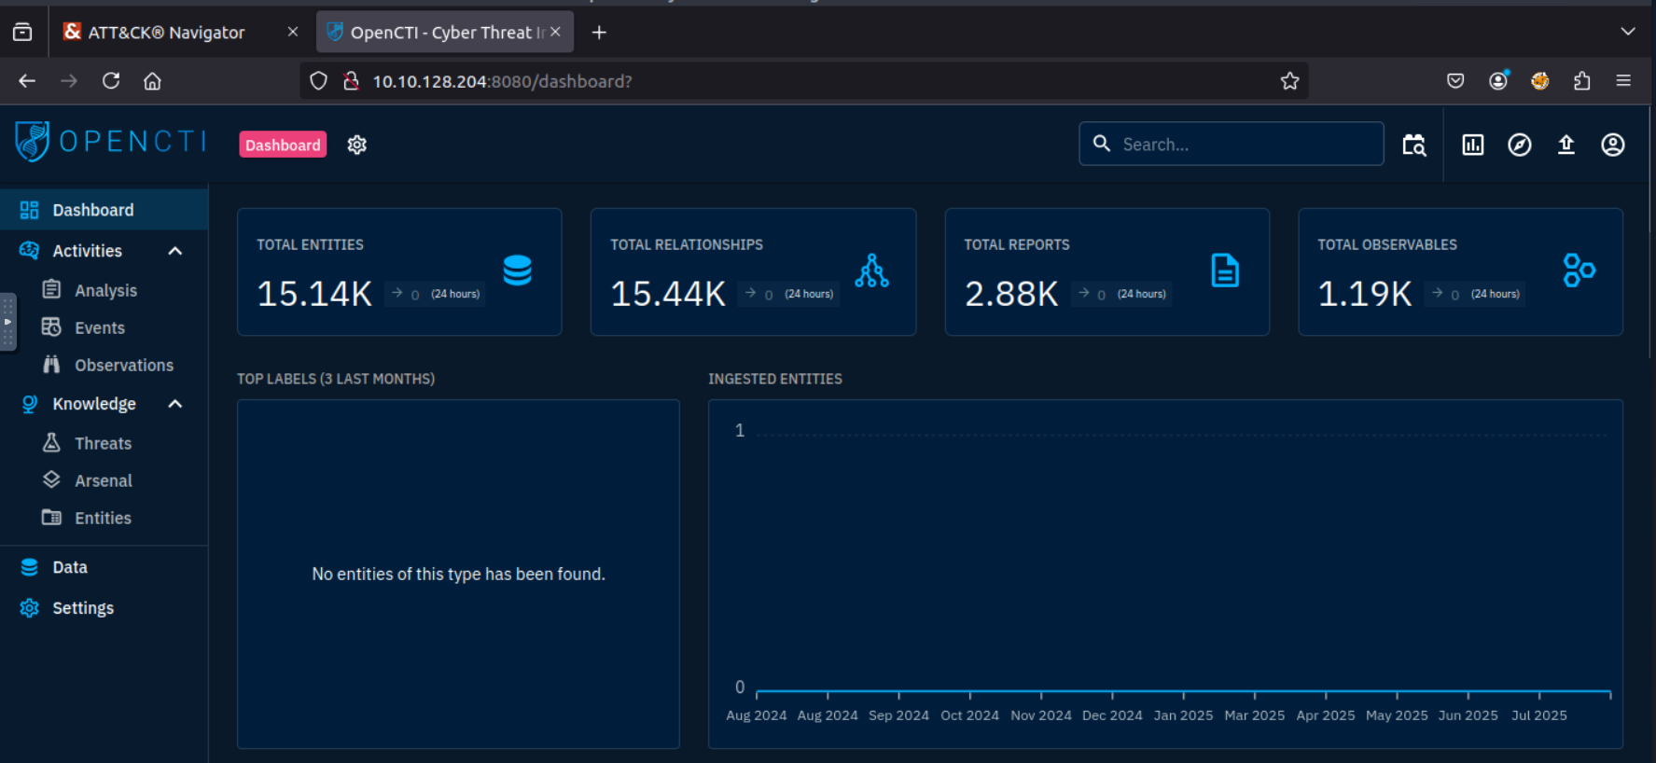Open Firefox View icon left of tabs
The image size is (1656, 763).
22,33
